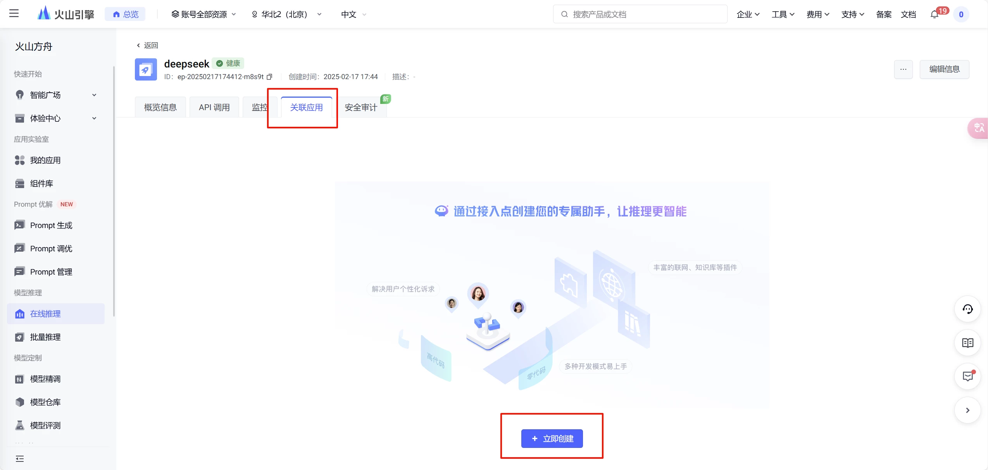Switch to the 安全审计 tab

point(360,107)
